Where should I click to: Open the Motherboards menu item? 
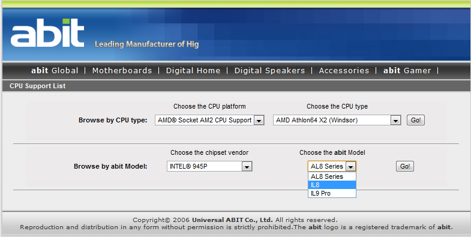[x=122, y=71]
